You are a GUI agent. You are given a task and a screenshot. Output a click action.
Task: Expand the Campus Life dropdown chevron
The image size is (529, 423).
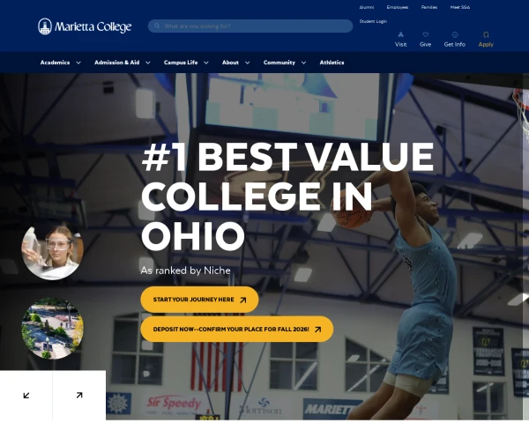[x=206, y=63]
